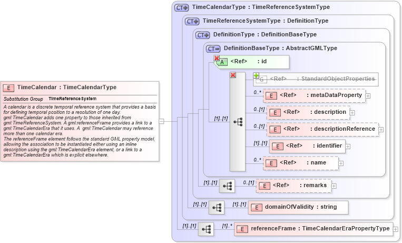402x243 pixels.
Task: Click the TimeCalendar description paragraph
Action: tap(80, 131)
